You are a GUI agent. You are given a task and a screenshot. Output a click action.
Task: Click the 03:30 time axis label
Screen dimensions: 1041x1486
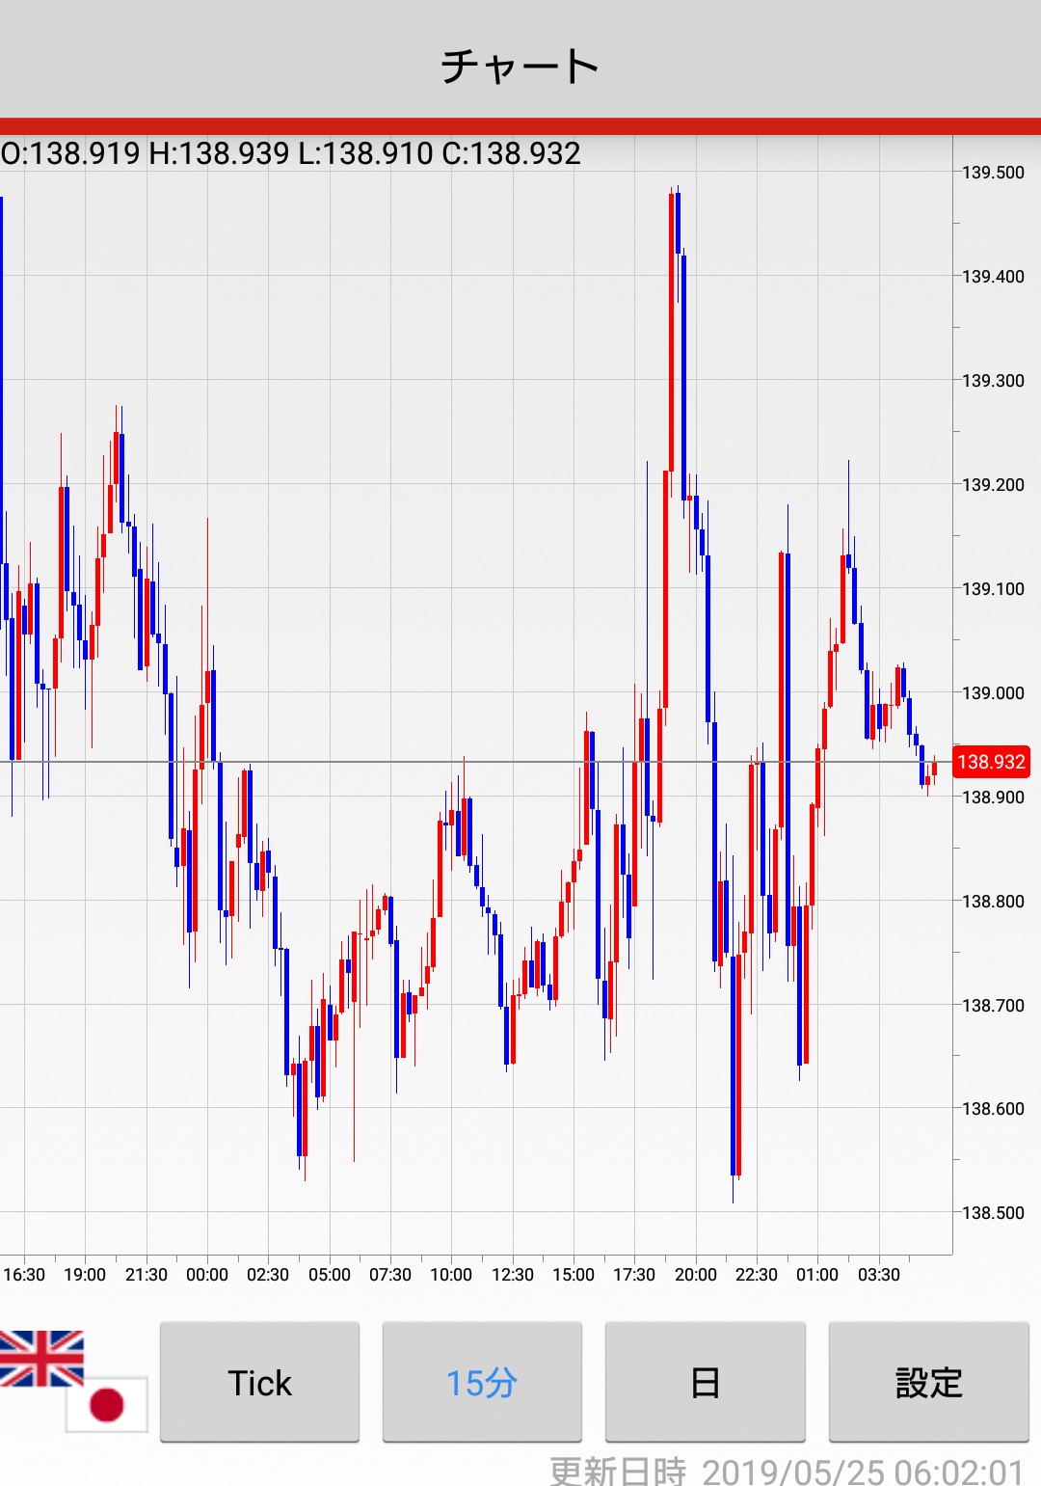point(878,1275)
